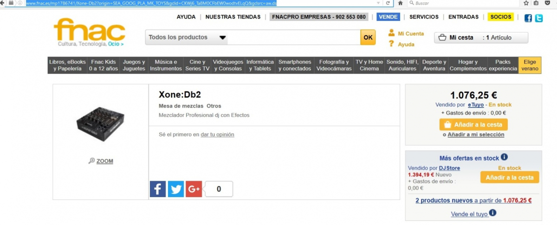
Task: Select Smartphones y conectados category
Action: (x=295, y=65)
